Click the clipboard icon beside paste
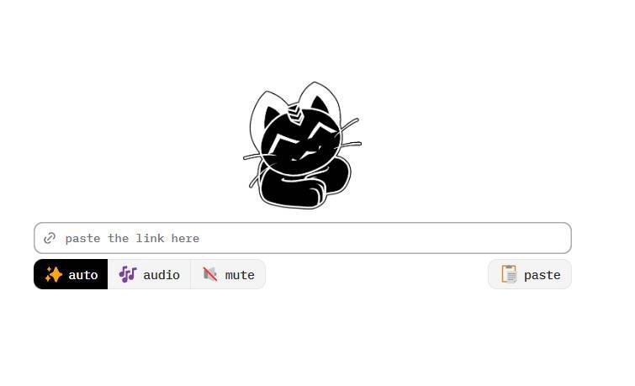 coord(509,274)
